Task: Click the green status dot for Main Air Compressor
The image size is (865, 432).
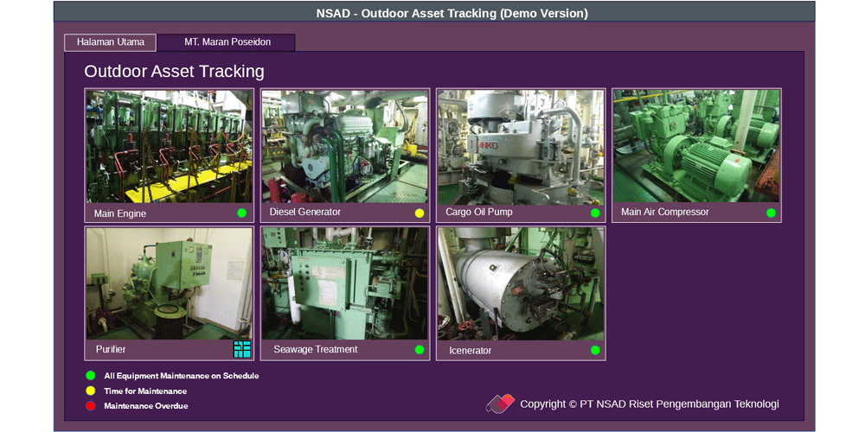Action: 771,213
